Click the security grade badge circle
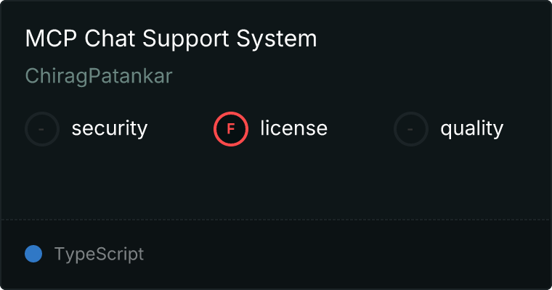 point(42,129)
